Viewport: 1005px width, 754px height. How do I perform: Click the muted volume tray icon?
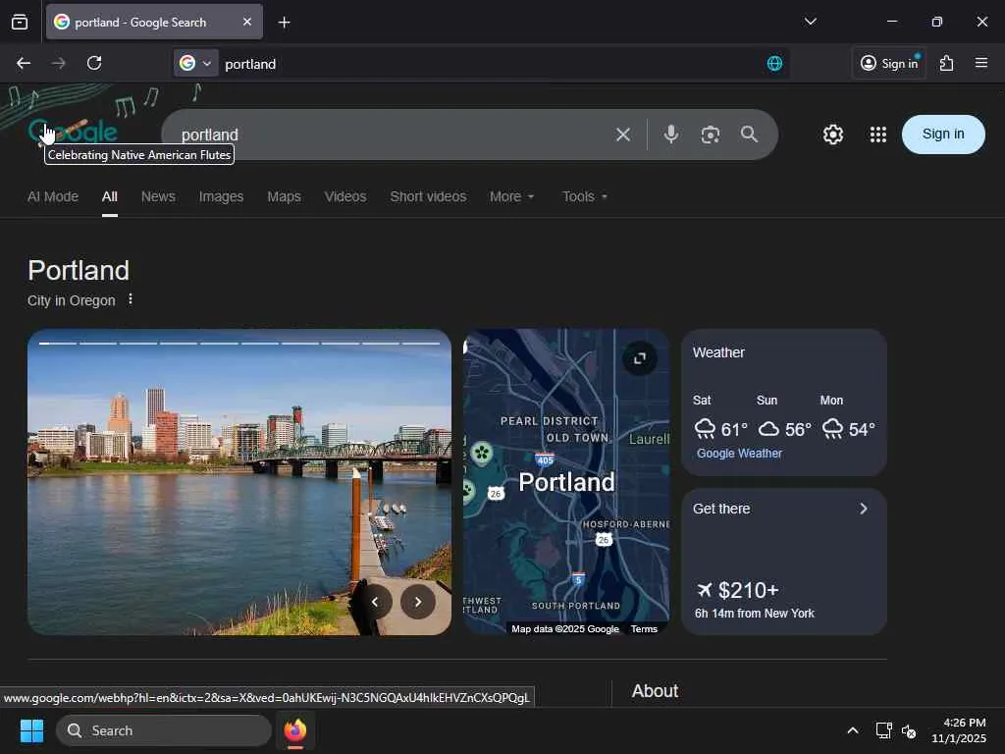point(909,730)
